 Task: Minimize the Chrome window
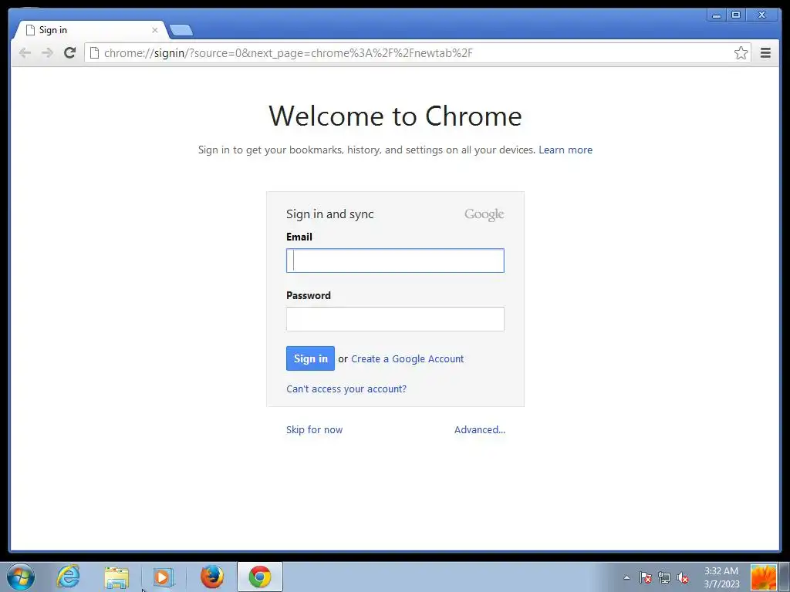[x=717, y=15]
